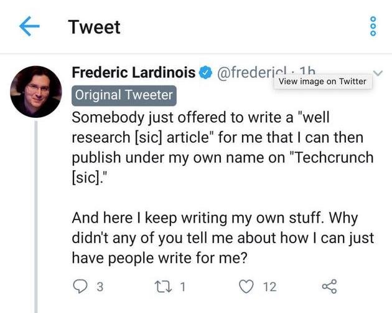Image resolution: width=392 pixels, height=313 pixels.
Task: Click the thread connector line below avatar
Action: [36, 217]
